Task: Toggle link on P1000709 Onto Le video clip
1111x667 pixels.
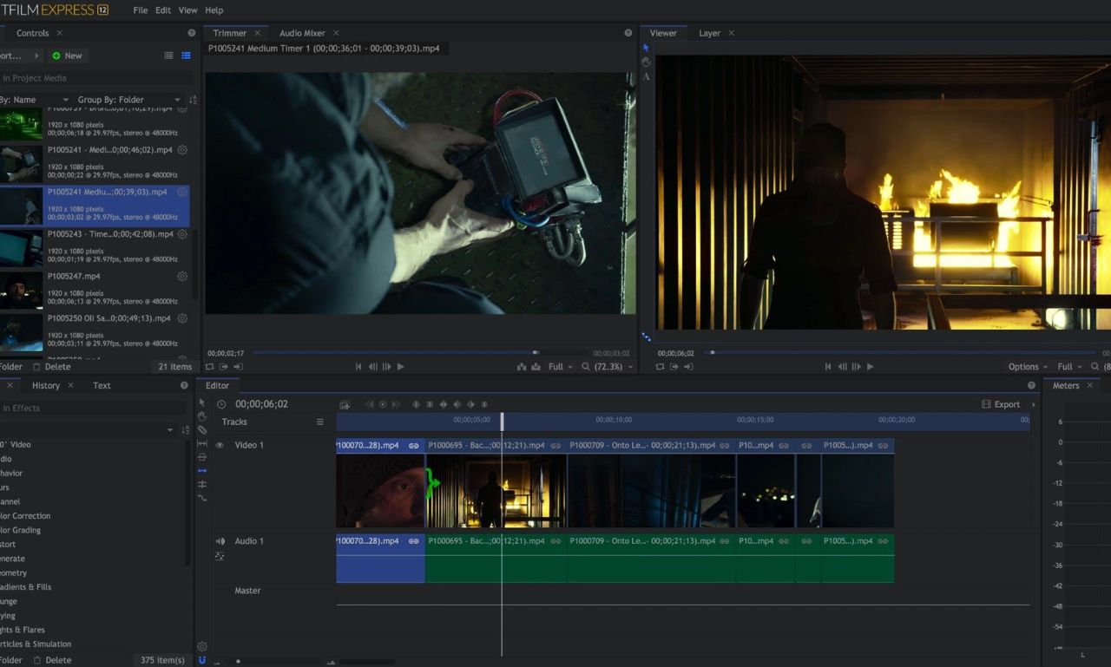Action: pos(725,445)
